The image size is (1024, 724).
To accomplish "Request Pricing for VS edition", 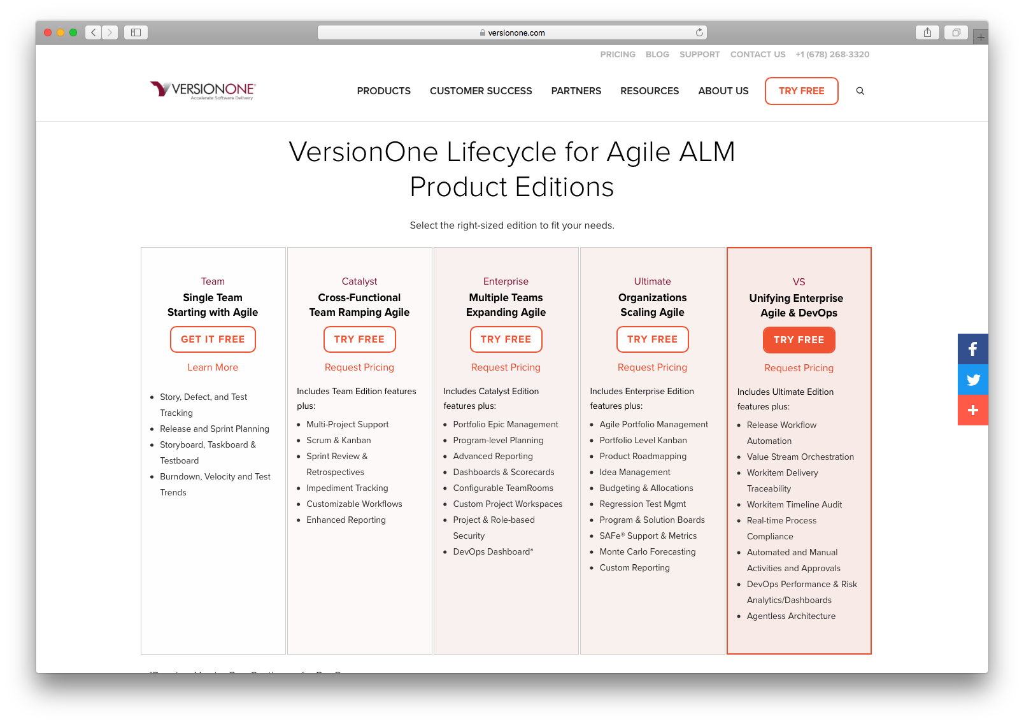I will coord(799,368).
